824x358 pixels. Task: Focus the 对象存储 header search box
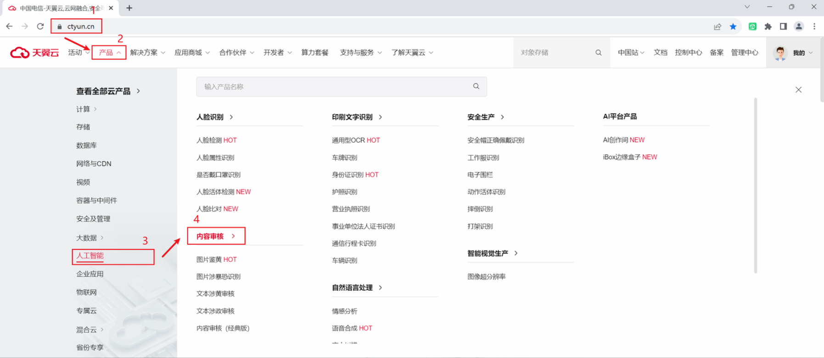[x=562, y=53]
